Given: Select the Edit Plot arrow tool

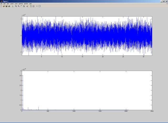Looking at the screenshot, I should pyautogui.click(x=13, y=6).
